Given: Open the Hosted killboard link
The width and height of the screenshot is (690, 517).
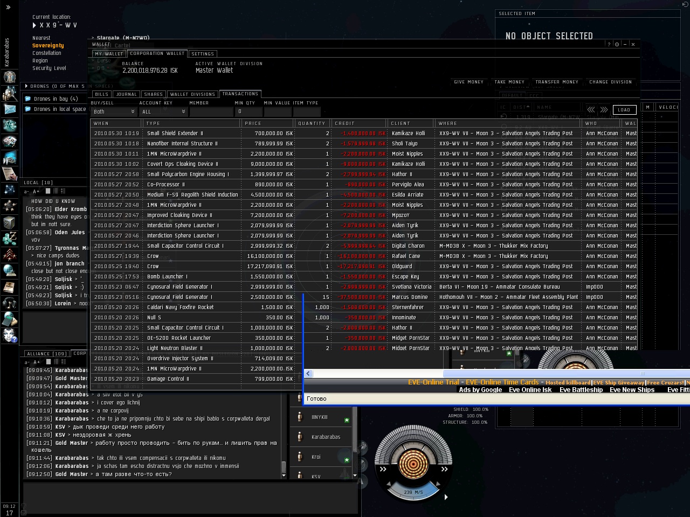Looking at the screenshot, I should (568, 382).
